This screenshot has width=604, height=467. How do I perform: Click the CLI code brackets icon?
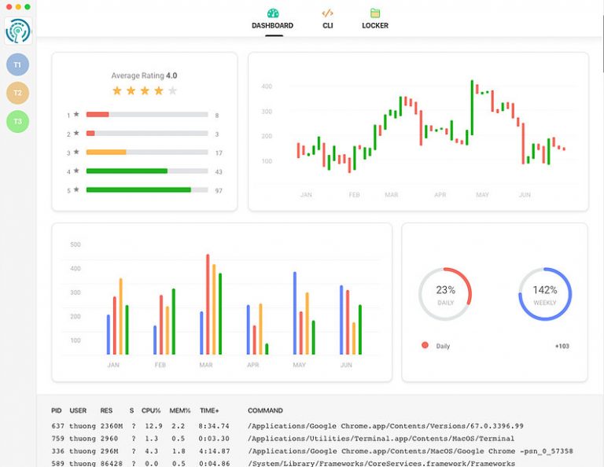(327, 13)
